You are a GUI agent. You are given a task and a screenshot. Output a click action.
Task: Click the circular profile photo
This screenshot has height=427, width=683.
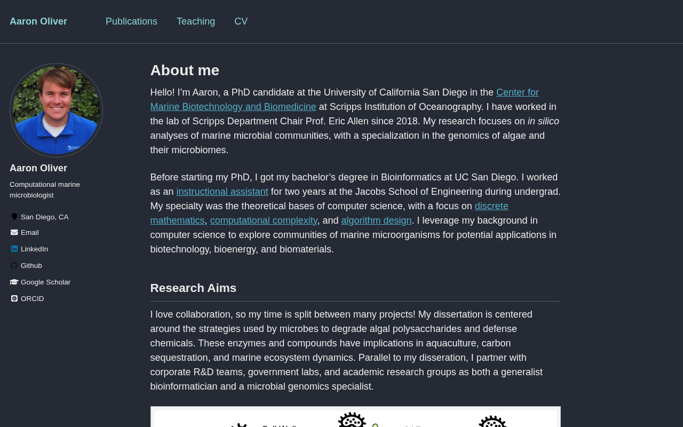[56, 110]
